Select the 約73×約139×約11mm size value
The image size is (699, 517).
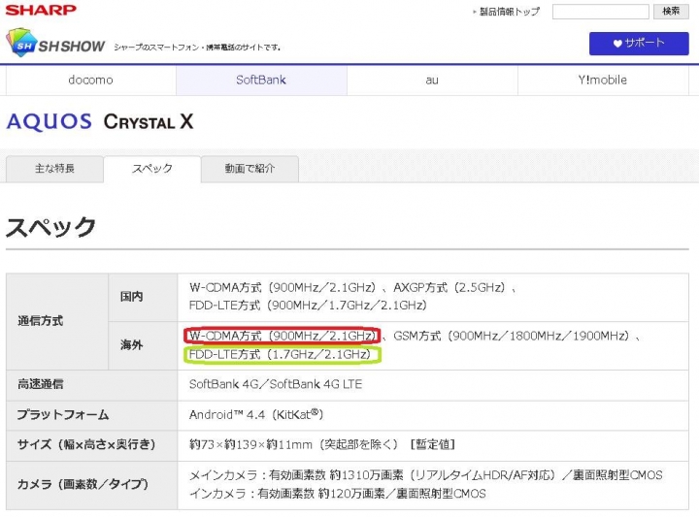[322, 444]
